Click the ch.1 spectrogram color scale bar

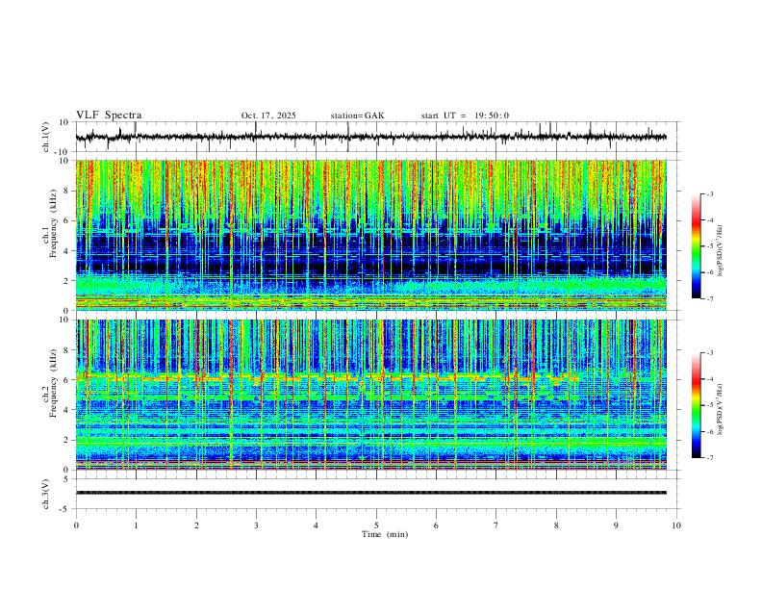click(696, 246)
